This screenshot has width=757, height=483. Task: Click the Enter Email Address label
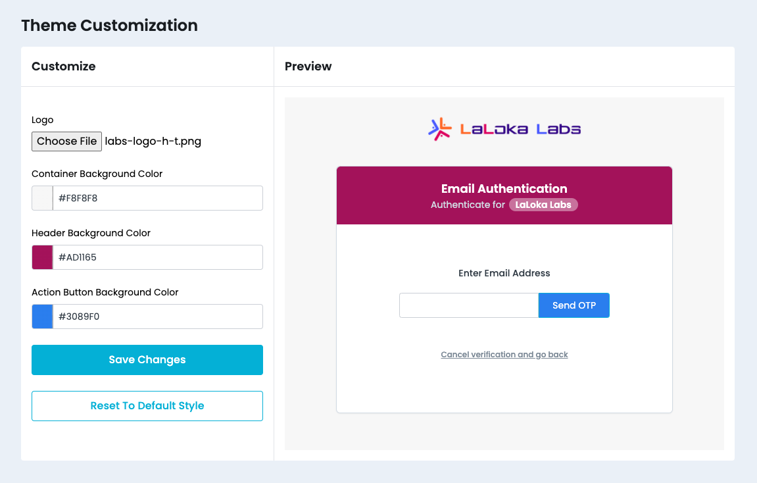click(504, 273)
